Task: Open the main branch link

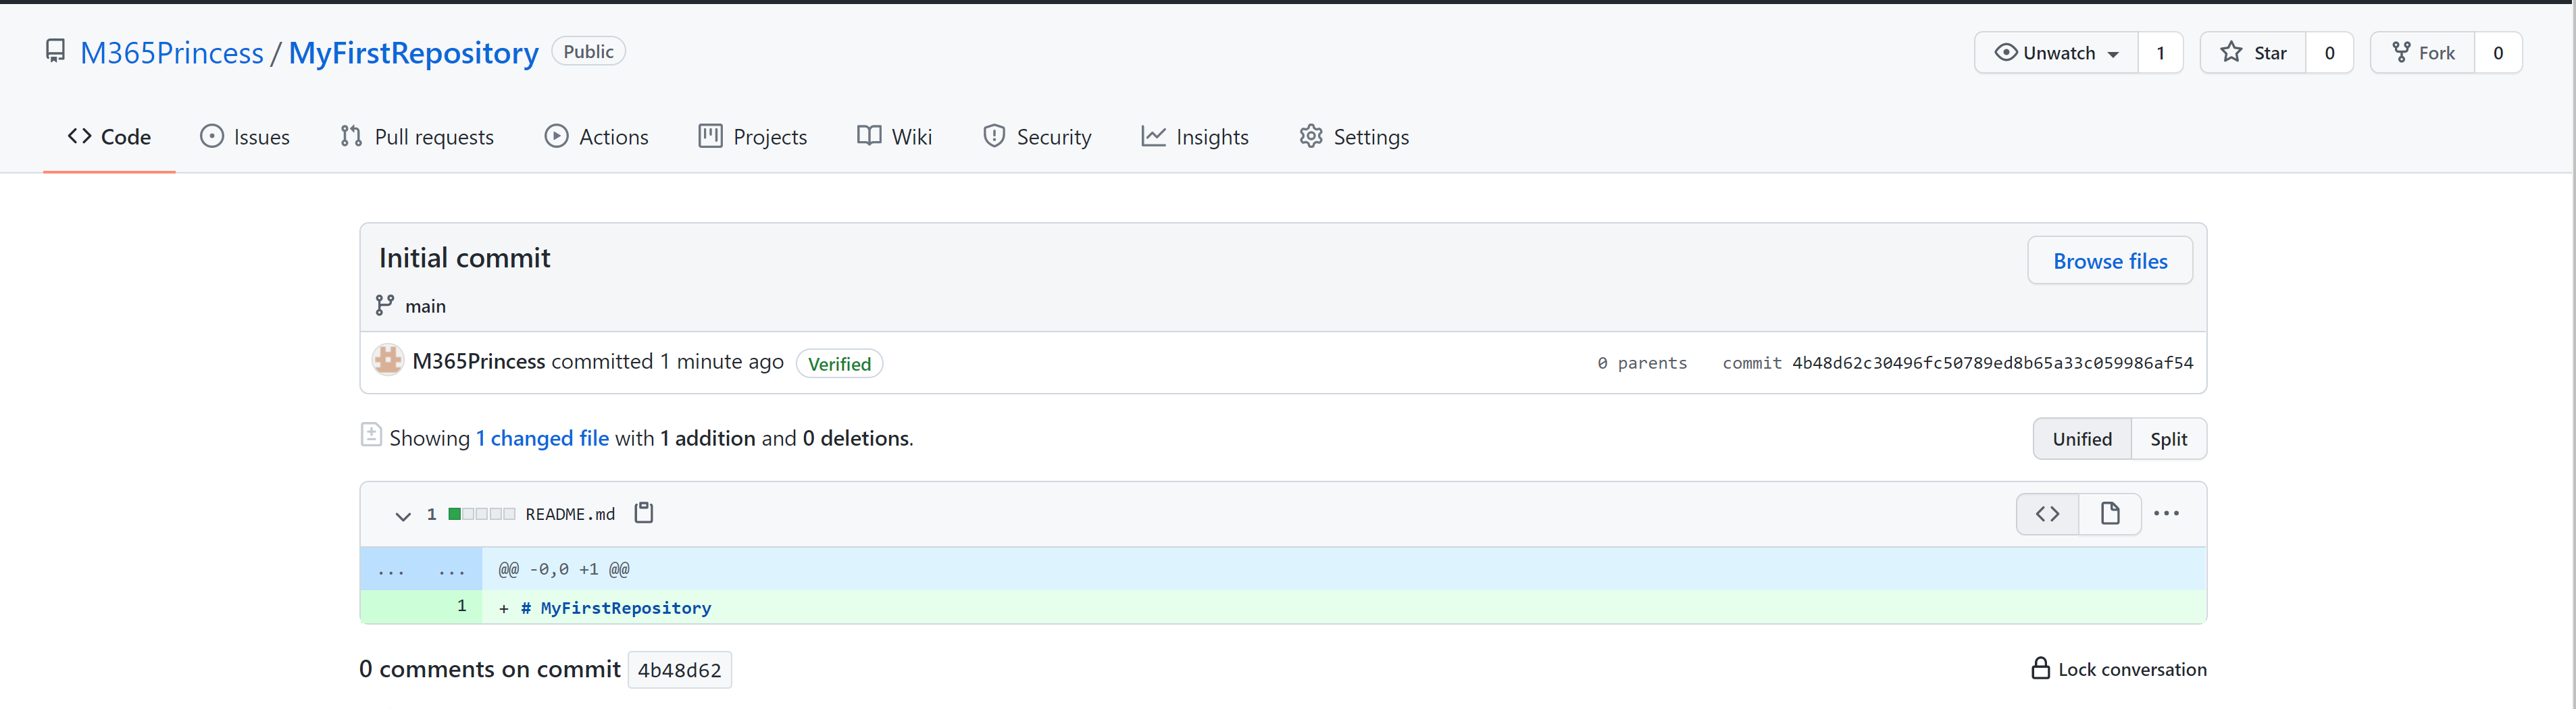Action: pyautogui.click(x=425, y=306)
